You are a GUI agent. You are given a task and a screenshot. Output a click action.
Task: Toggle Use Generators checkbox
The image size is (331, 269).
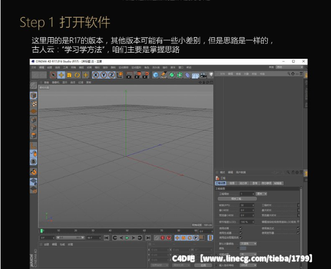[x=241, y=233]
